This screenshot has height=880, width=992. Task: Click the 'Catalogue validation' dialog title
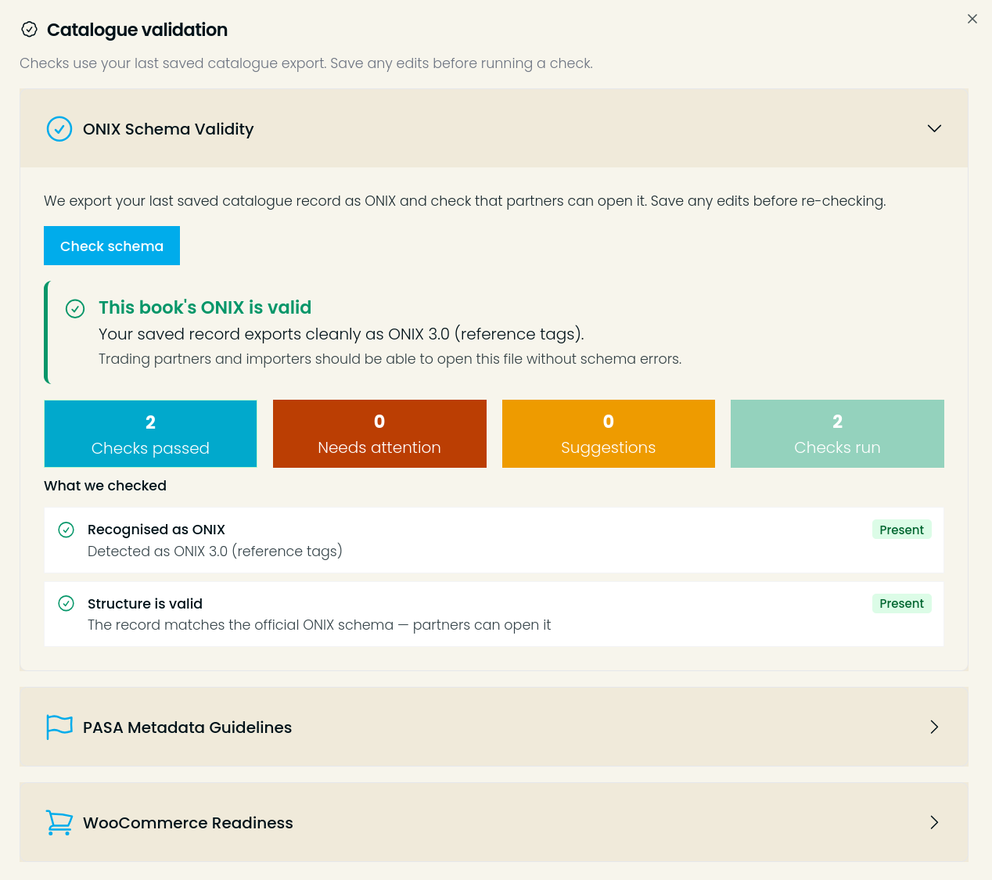(137, 30)
